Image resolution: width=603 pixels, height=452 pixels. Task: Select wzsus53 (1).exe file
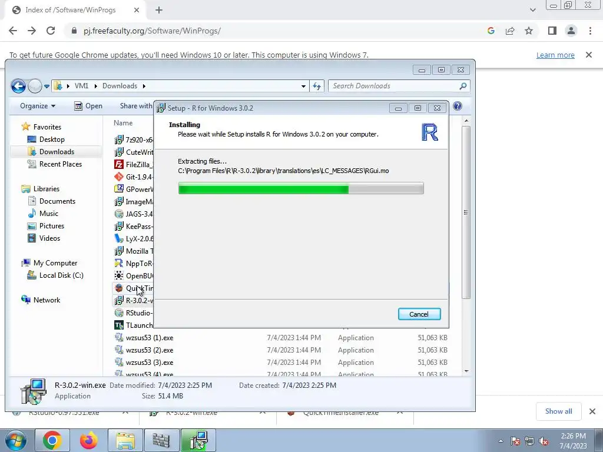click(x=150, y=337)
